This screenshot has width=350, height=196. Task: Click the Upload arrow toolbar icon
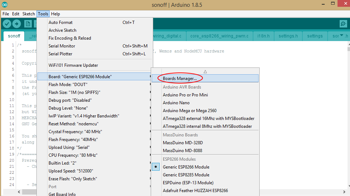click(x=16, y=24)
